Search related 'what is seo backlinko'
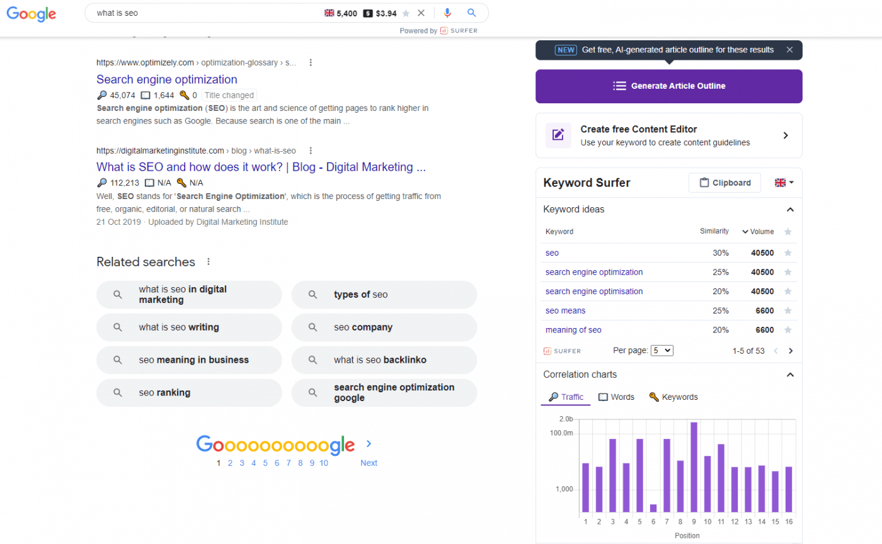 [x=384, y=360]
